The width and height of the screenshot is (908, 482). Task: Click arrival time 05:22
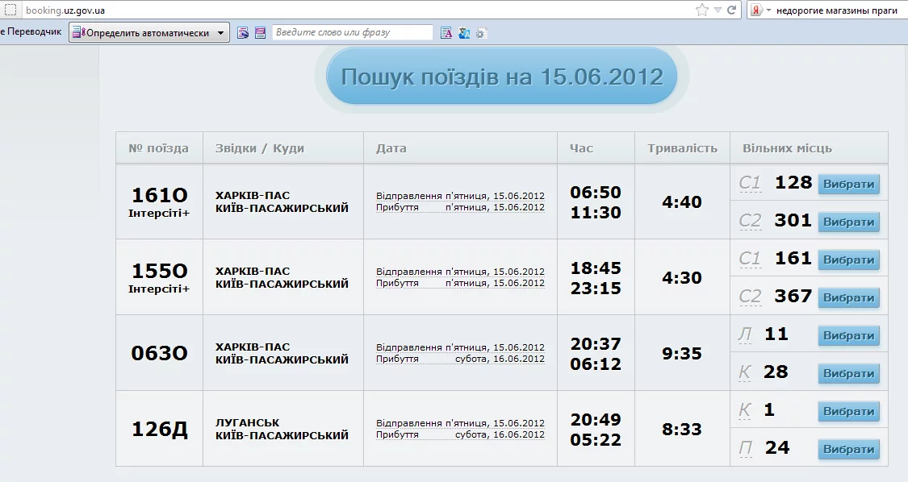point(596,440)
